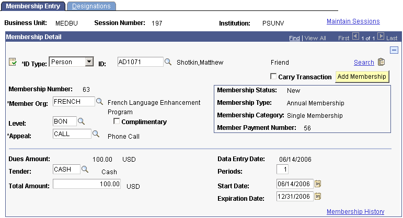This screenshot has height=218, width=403.
Task: Open the Start Date calendar picker
Action: [x=317, y=184]
